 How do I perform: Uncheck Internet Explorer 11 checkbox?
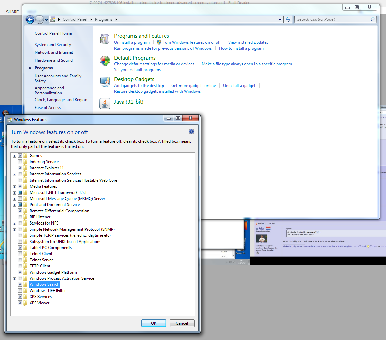[20, 168]
